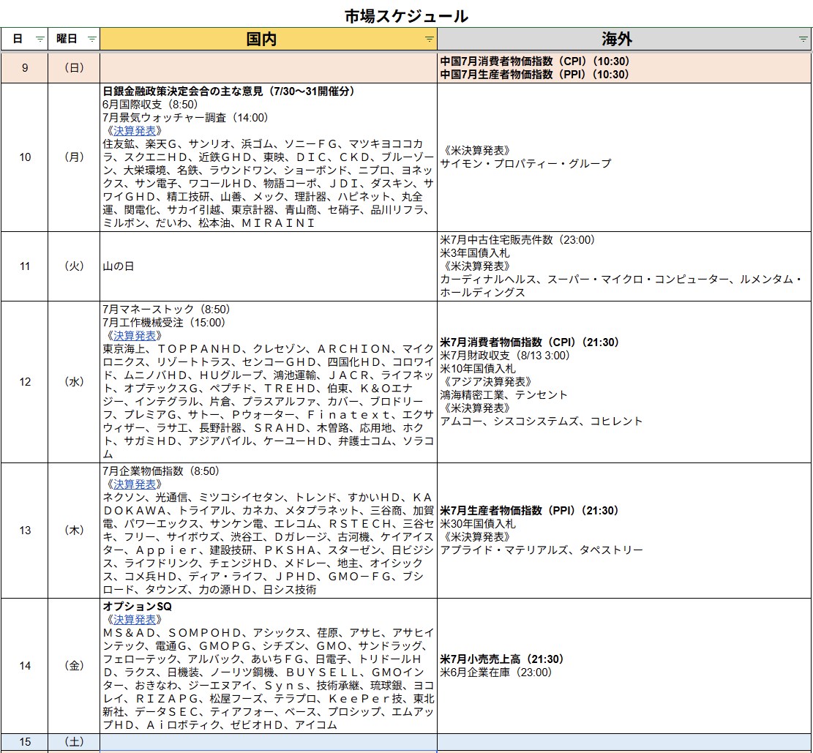Open filter dropdown on 曜日 column

91,39
